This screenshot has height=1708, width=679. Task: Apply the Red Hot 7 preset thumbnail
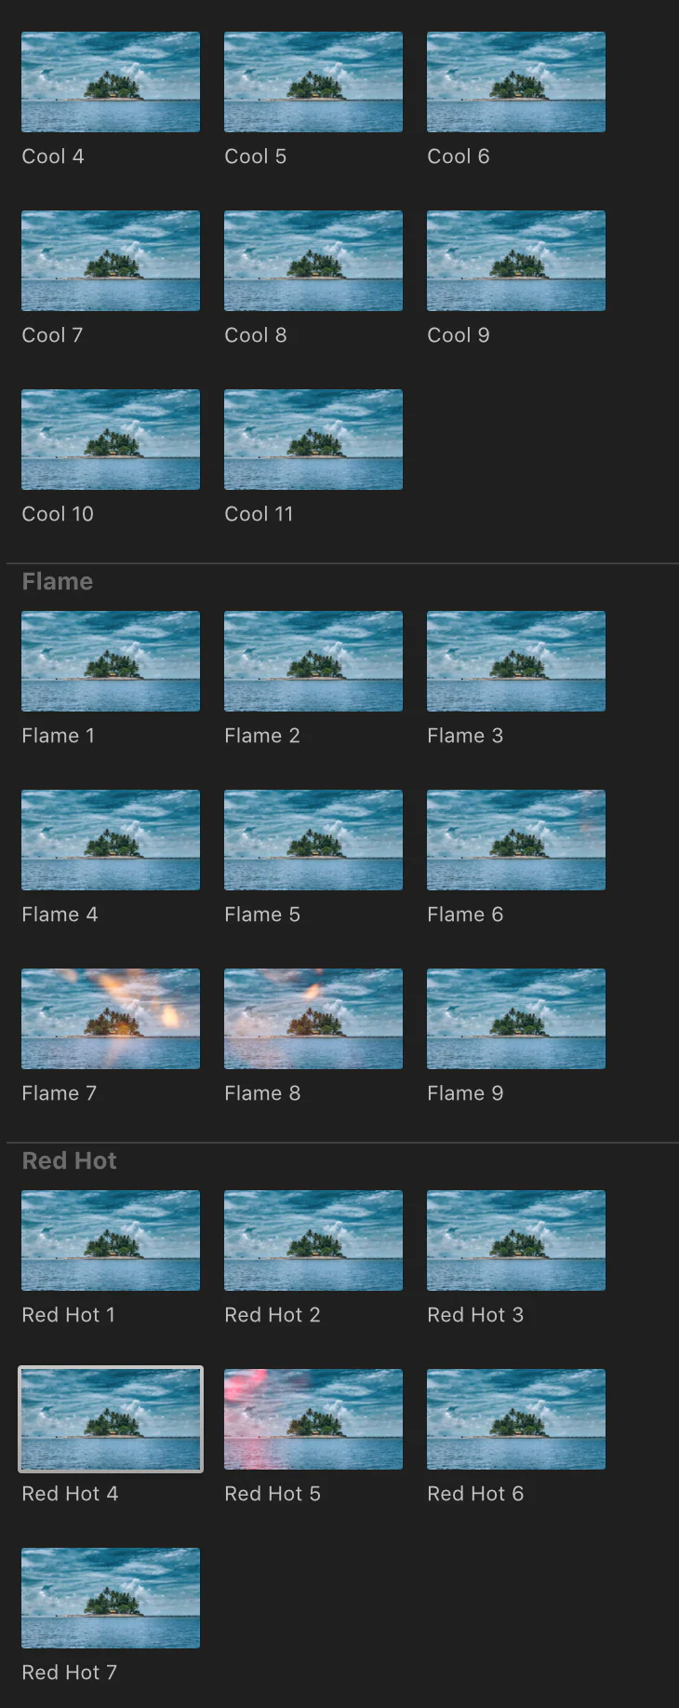point(111,1598)
